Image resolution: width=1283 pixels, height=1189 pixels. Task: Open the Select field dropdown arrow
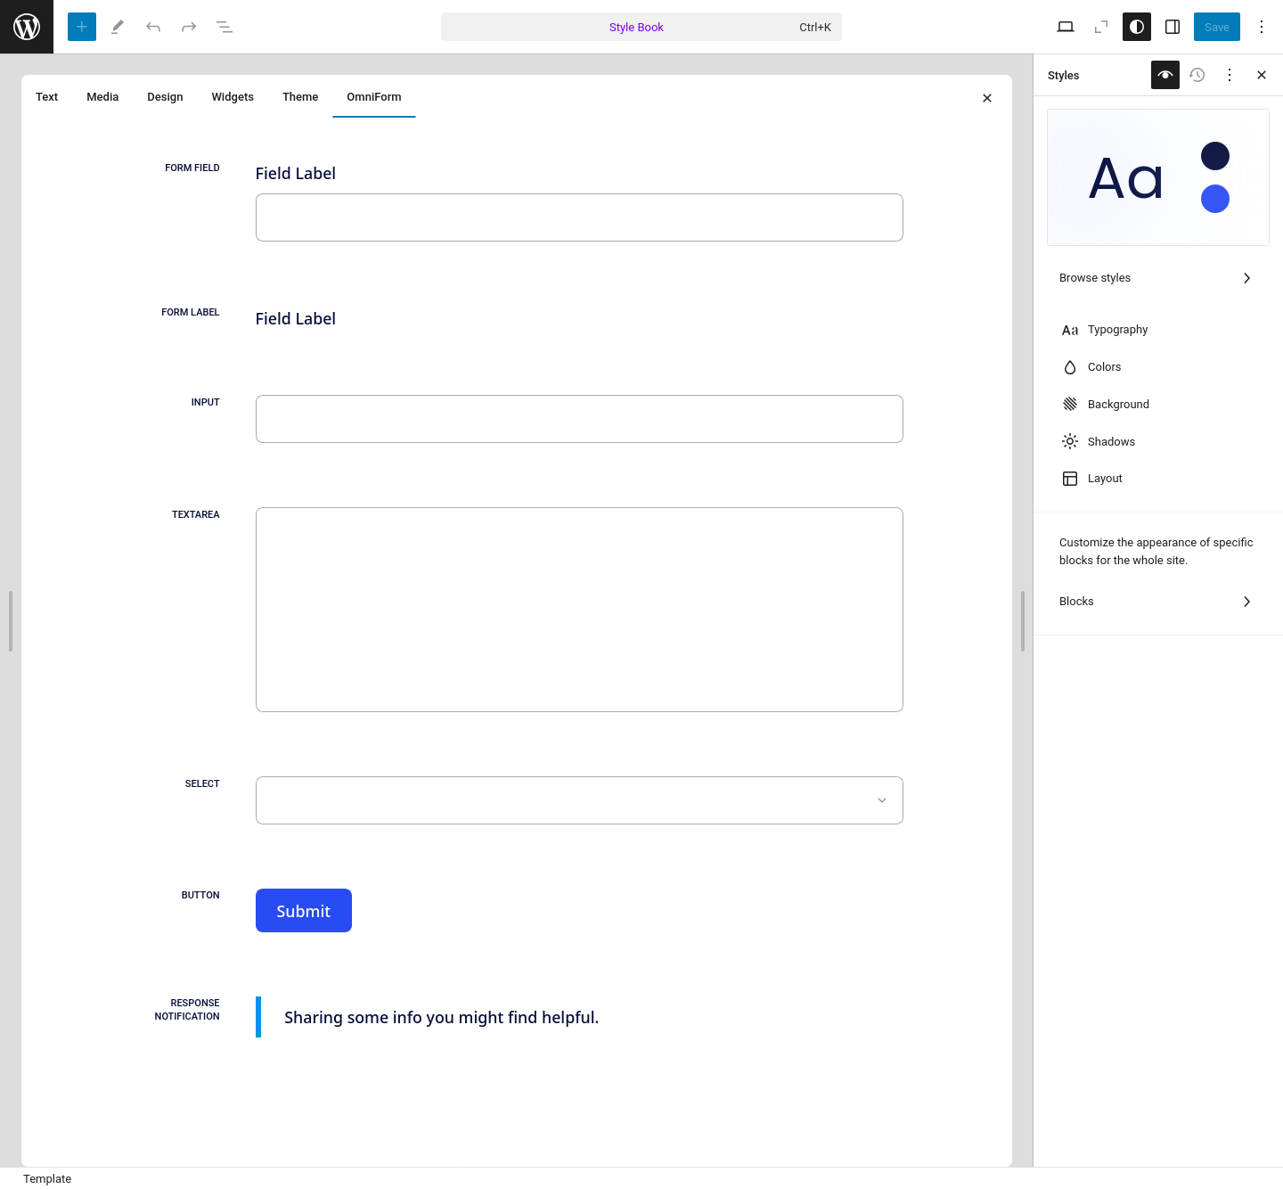pos(881,799)
